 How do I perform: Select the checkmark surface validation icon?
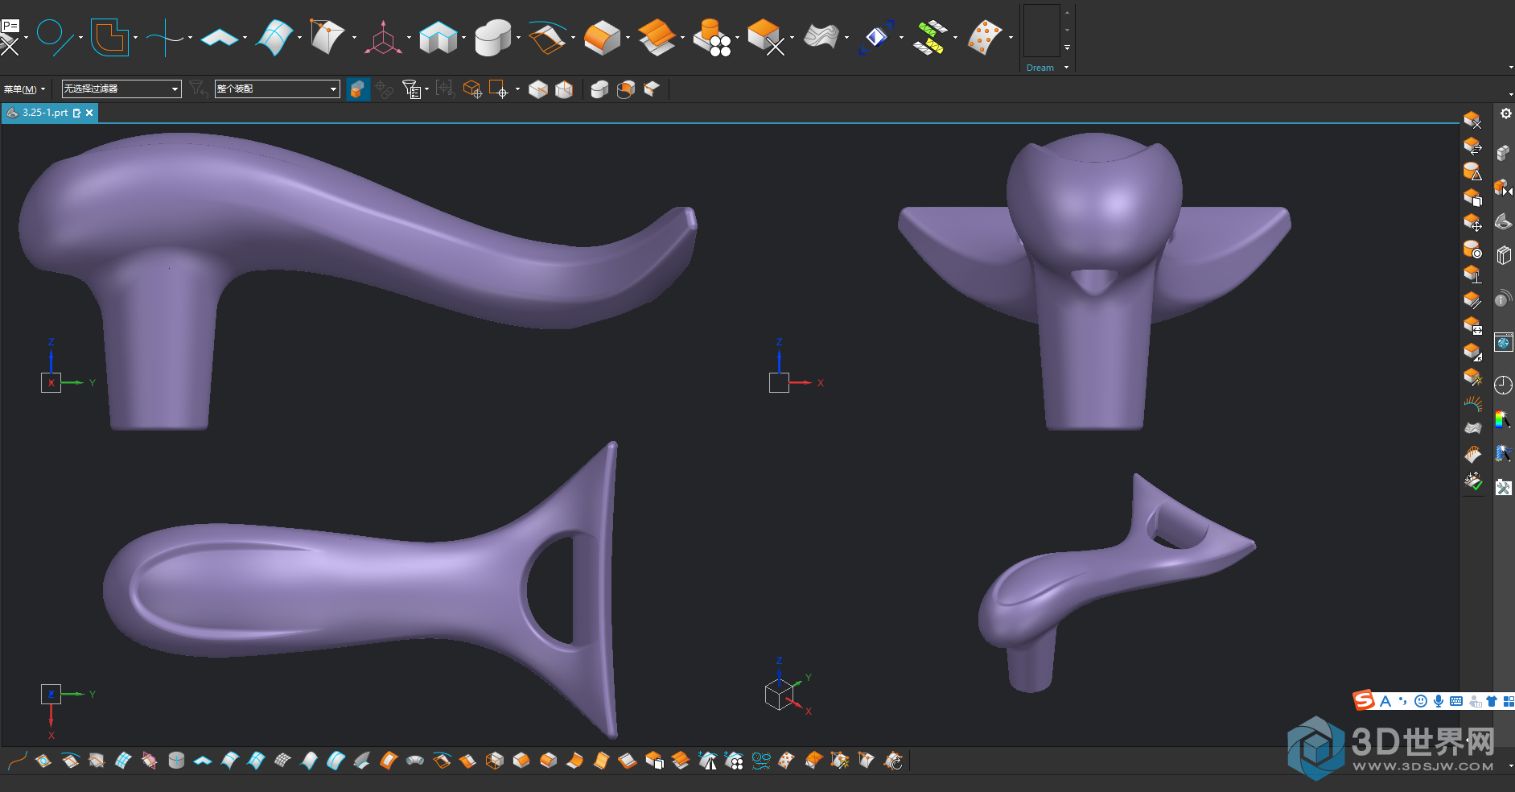tap(1472, 481)
